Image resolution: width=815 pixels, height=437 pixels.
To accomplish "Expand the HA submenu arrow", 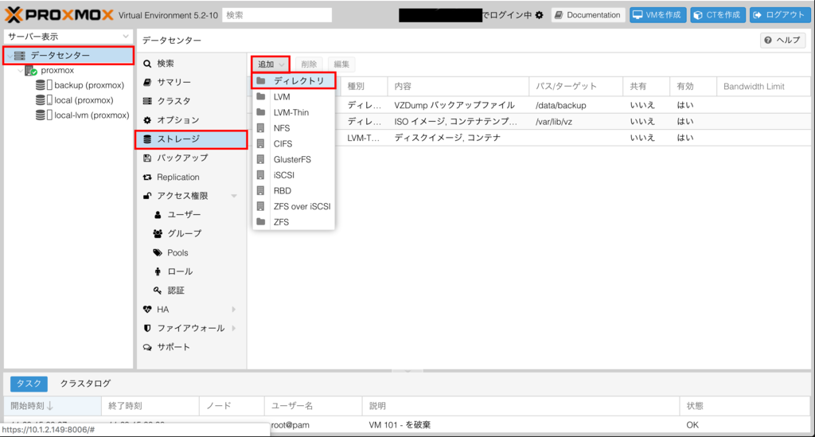I will pyautogui.click(x=234, y=309).
